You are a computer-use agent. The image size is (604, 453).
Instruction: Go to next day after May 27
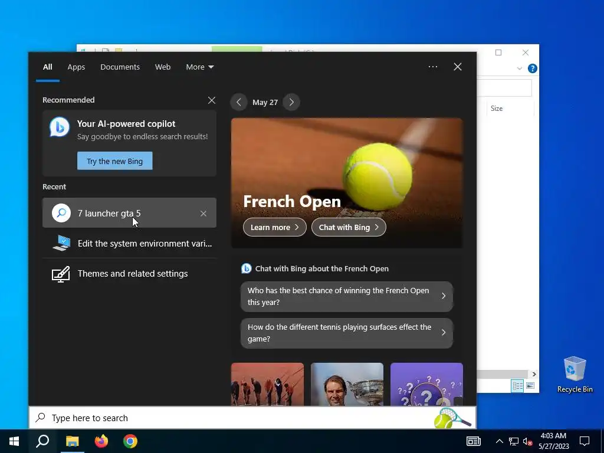(291, 102)
